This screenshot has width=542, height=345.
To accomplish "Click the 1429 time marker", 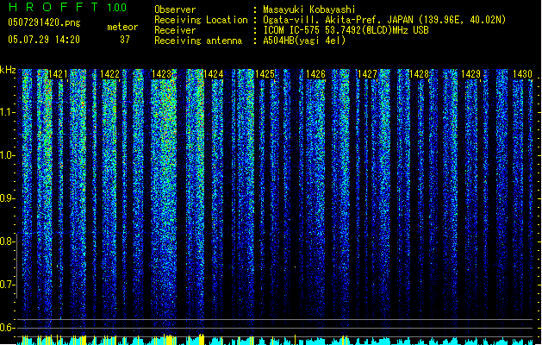I will click(x=470, y=74).
